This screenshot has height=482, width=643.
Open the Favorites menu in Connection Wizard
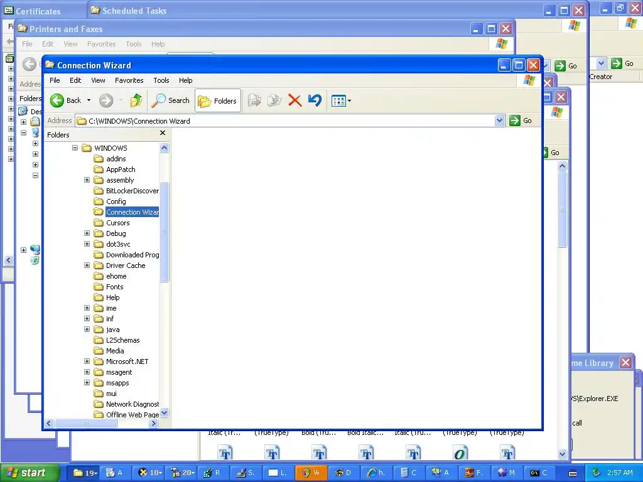point(129,80)
